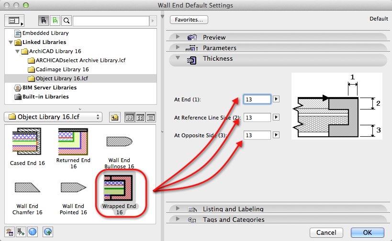Click the add chair object icon

tap(21, 232)
